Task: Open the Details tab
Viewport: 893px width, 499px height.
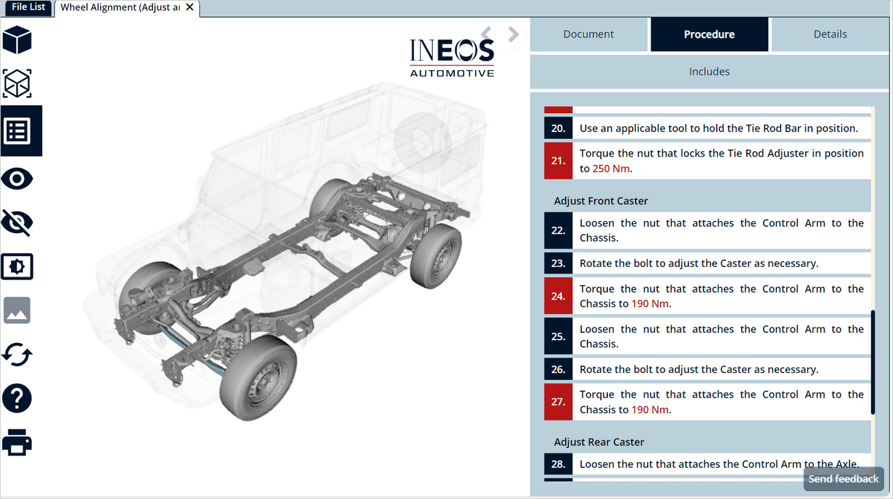Action: [830, 34]
